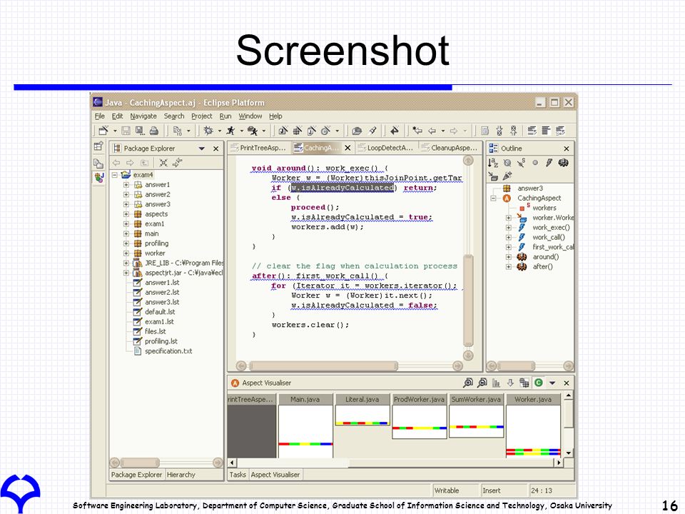Click Package Explorer back arrow icon

pyautogui.click(x=116, y=163)
